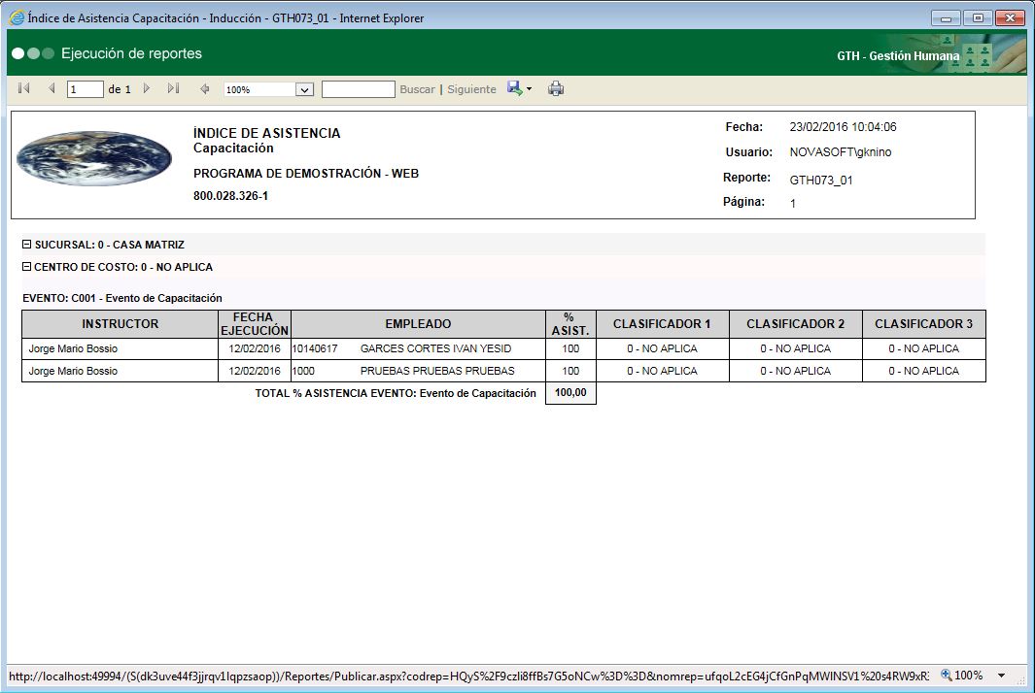1035x693 pixels.
Task: Open the status bar zoom level menu
Action: [1001, 676]
